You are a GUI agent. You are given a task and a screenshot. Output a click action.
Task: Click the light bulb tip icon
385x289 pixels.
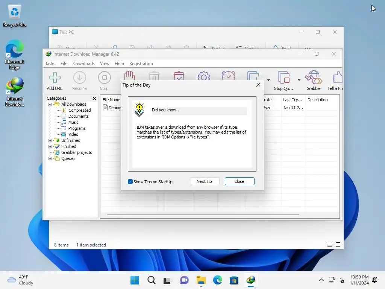(x=139, y=110)
